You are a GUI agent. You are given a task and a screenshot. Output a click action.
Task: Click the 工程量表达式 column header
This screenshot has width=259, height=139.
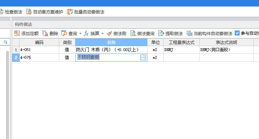coord(182,42)
